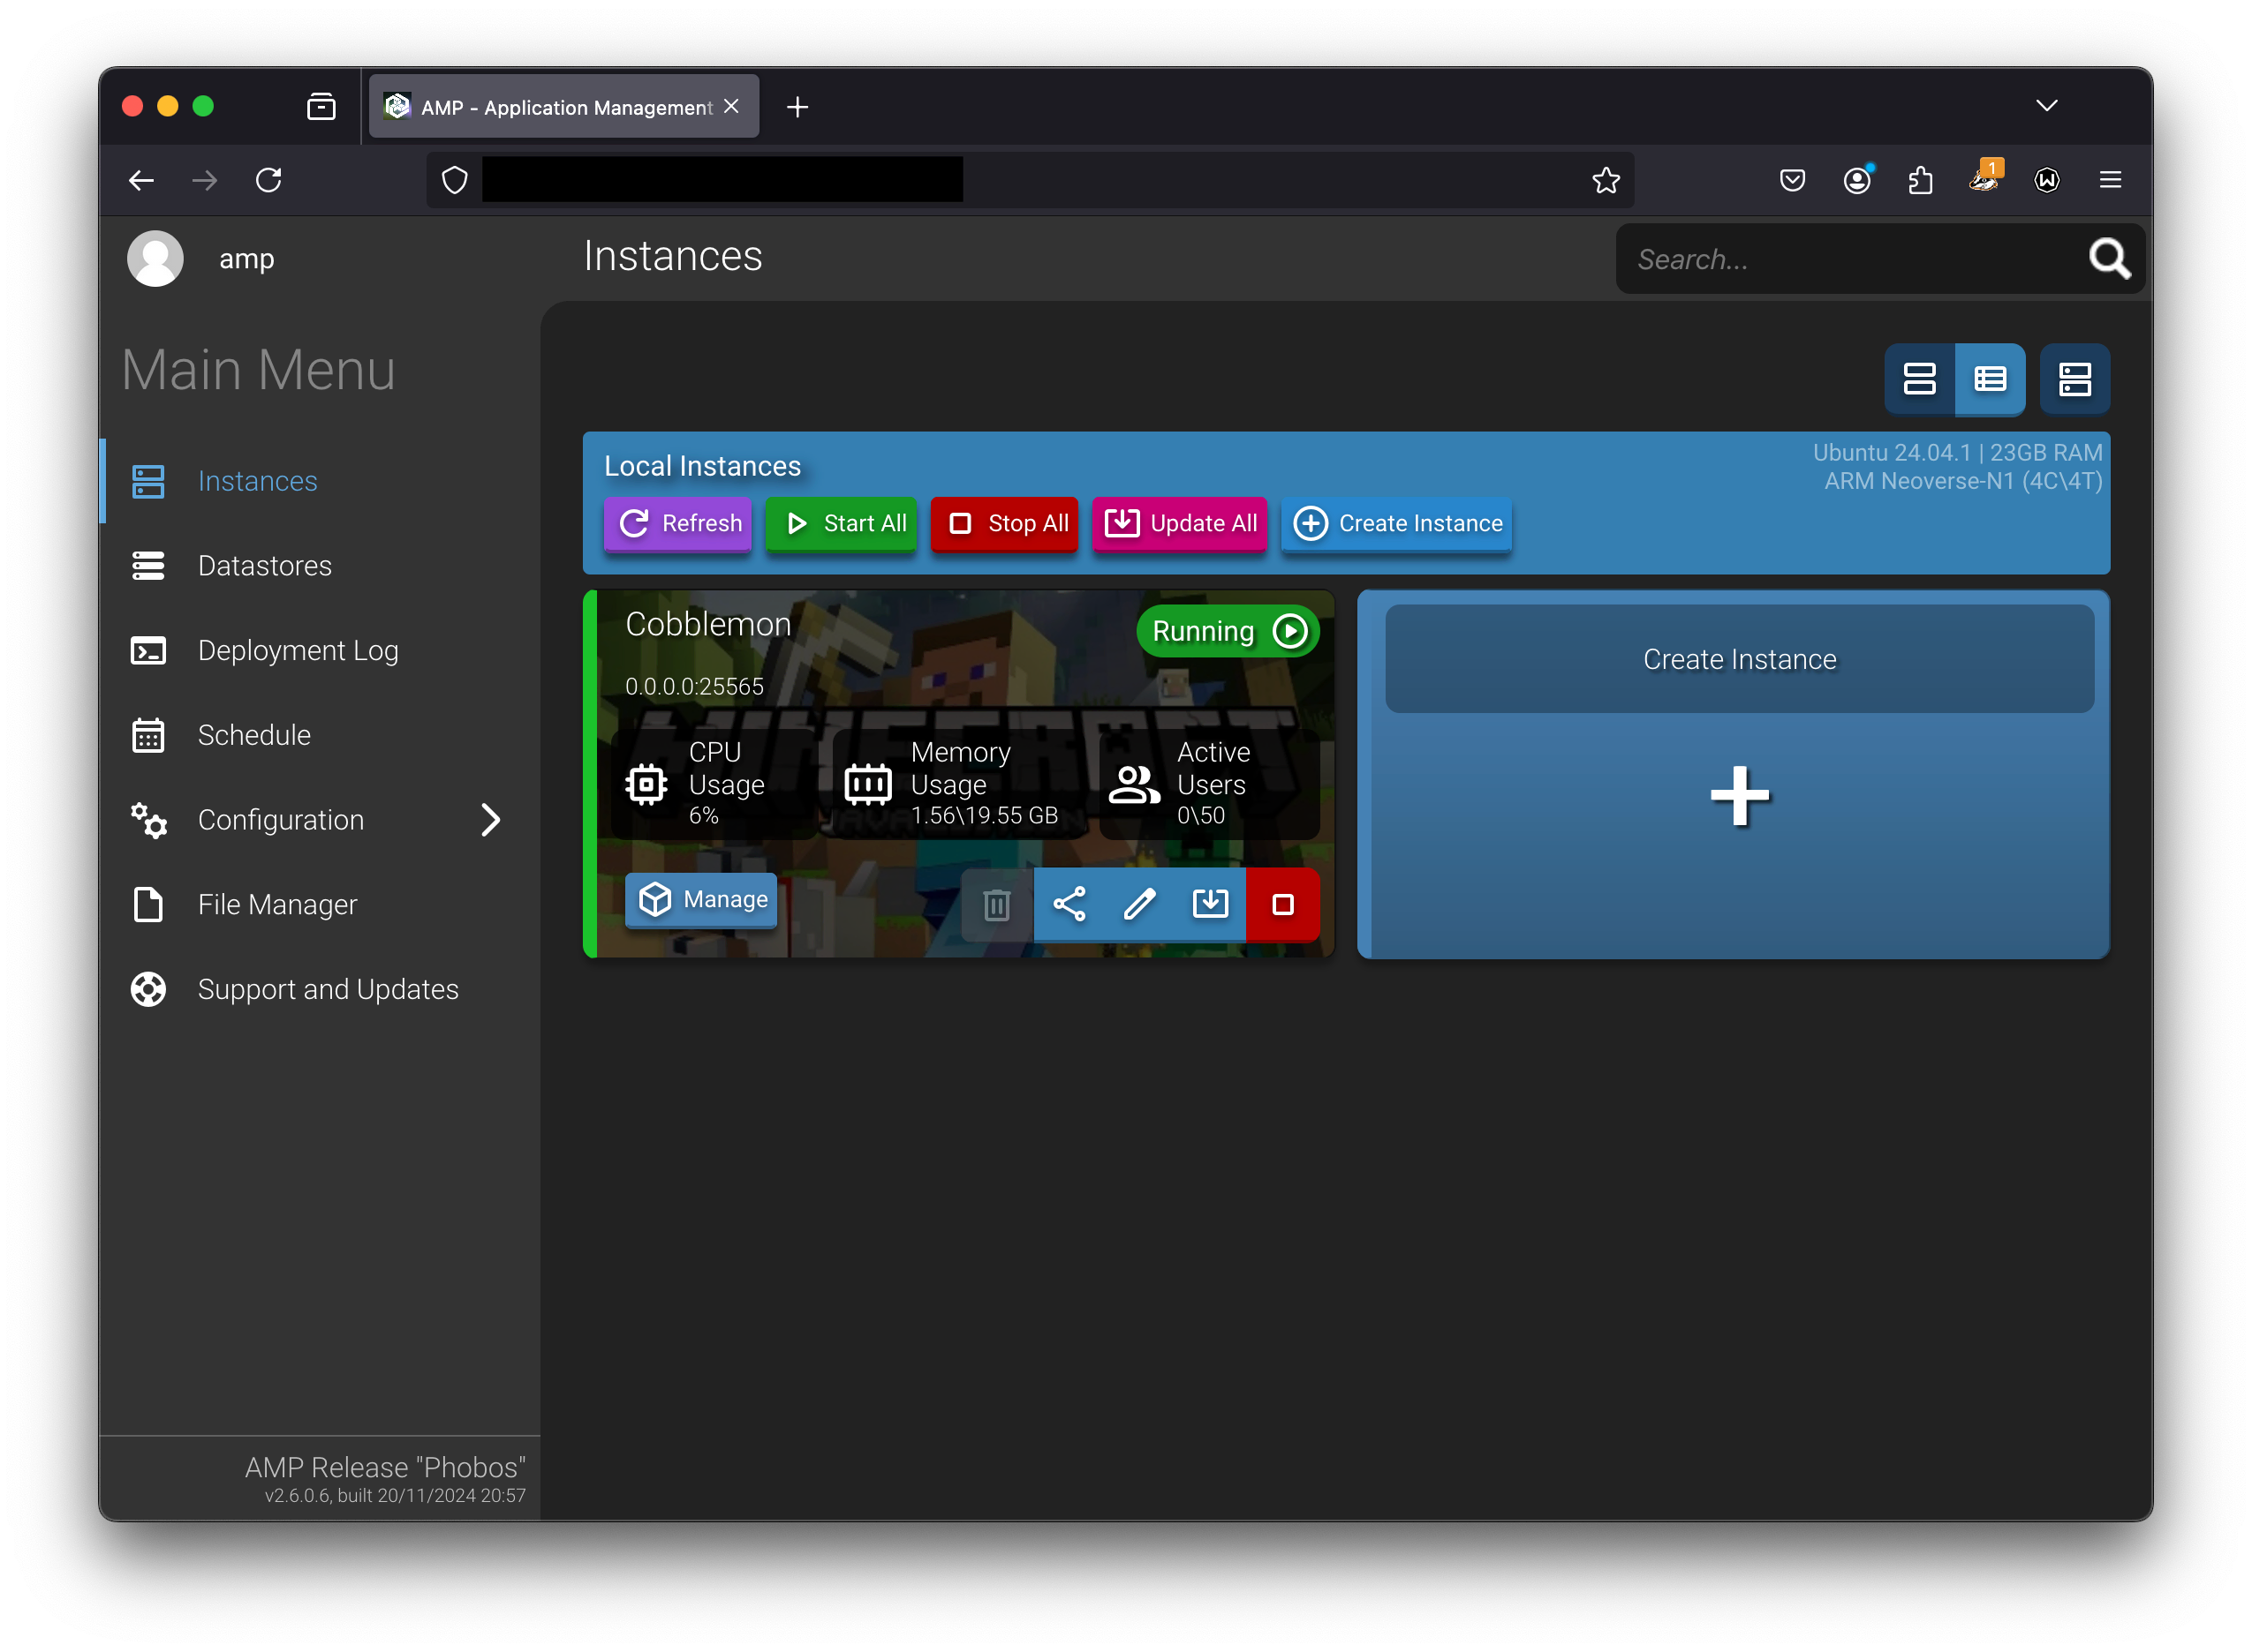Open the Instances menu item

click(321, 481)
